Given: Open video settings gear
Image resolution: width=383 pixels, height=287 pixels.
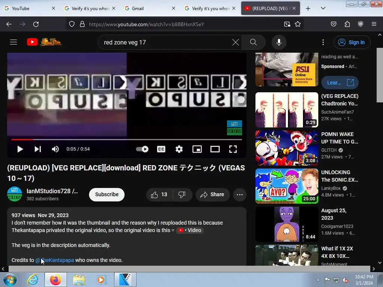Looking at the screenshot, I should [x=179, y=149].
